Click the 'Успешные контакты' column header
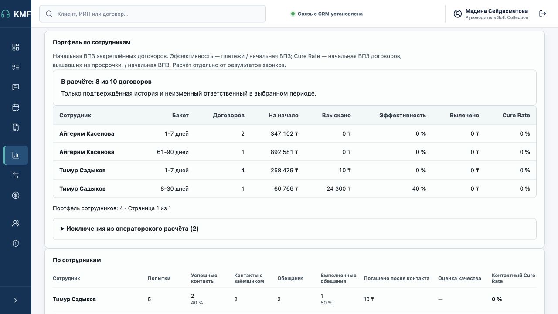 coord(204,278)
